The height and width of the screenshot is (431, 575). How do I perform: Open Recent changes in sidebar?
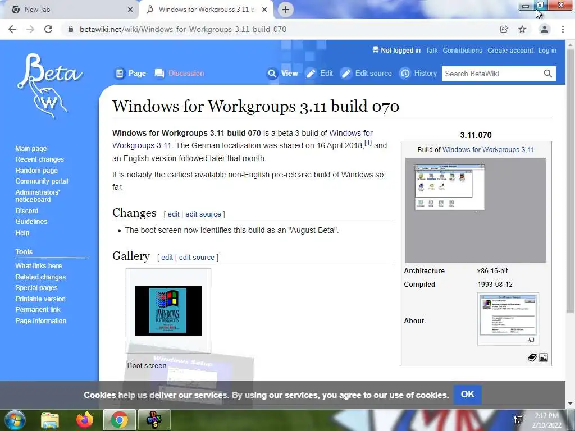coord(40,159)
